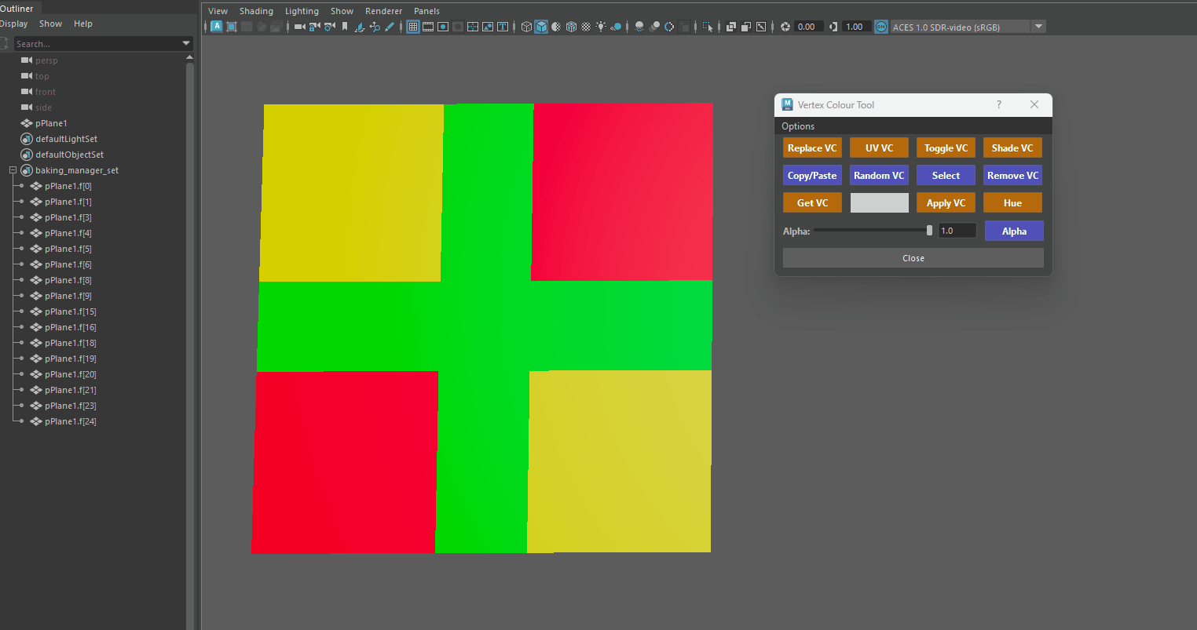Open help with the question mark in Vertex Colour Tool
This screenshot has width=1197, height=630.
tap(999, 104)
